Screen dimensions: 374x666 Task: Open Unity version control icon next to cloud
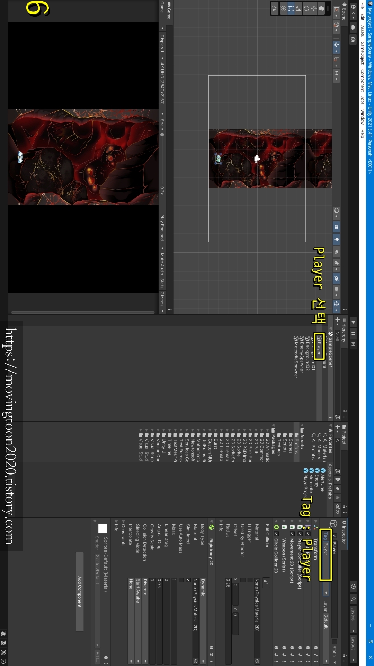click(x=353, y=40)
